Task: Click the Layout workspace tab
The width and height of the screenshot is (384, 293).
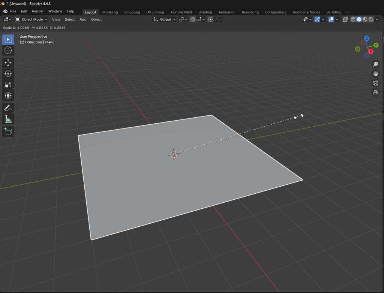Action: [x=90, y=12]
